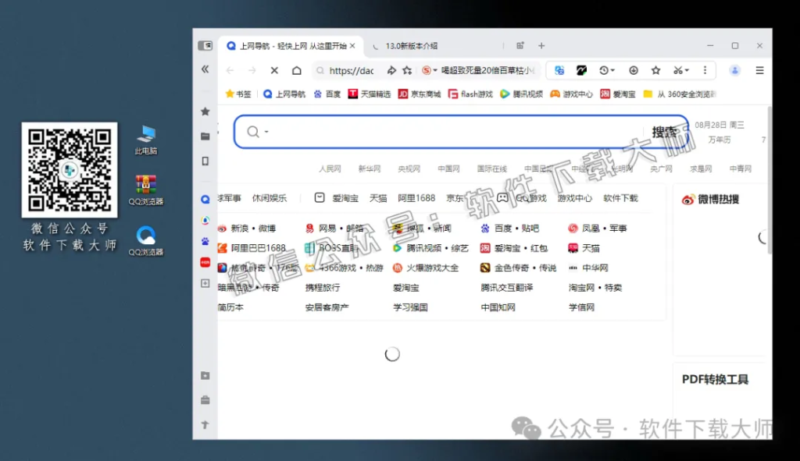
Task: Toggle the bookmark star in the address bar
Action: pos(408,70)
